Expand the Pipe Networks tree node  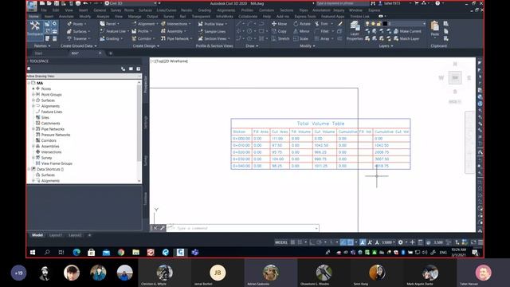click(33, 129)
